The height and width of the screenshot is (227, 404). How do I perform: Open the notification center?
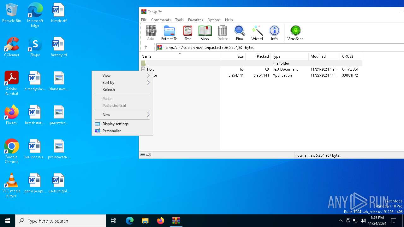(394, 221)
